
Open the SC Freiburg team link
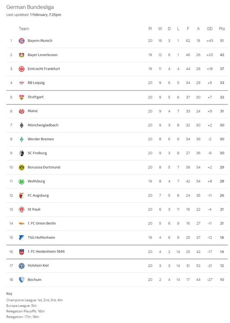click(37, 153)
